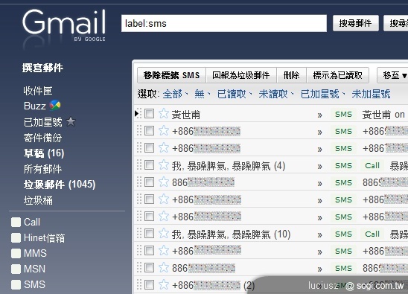Open 所有郵件 all mail folder
The width and height of the screenshot is (408, 294).
(43, 169)
